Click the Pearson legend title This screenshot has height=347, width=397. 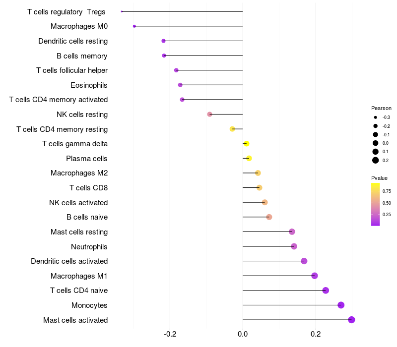coord(381,108)
